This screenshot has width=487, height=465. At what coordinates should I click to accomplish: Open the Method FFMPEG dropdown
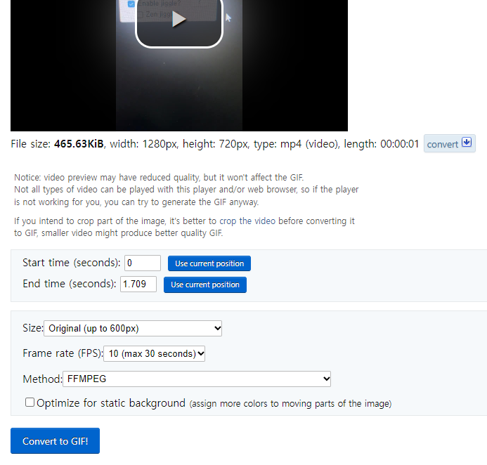[x=197, y=379]
